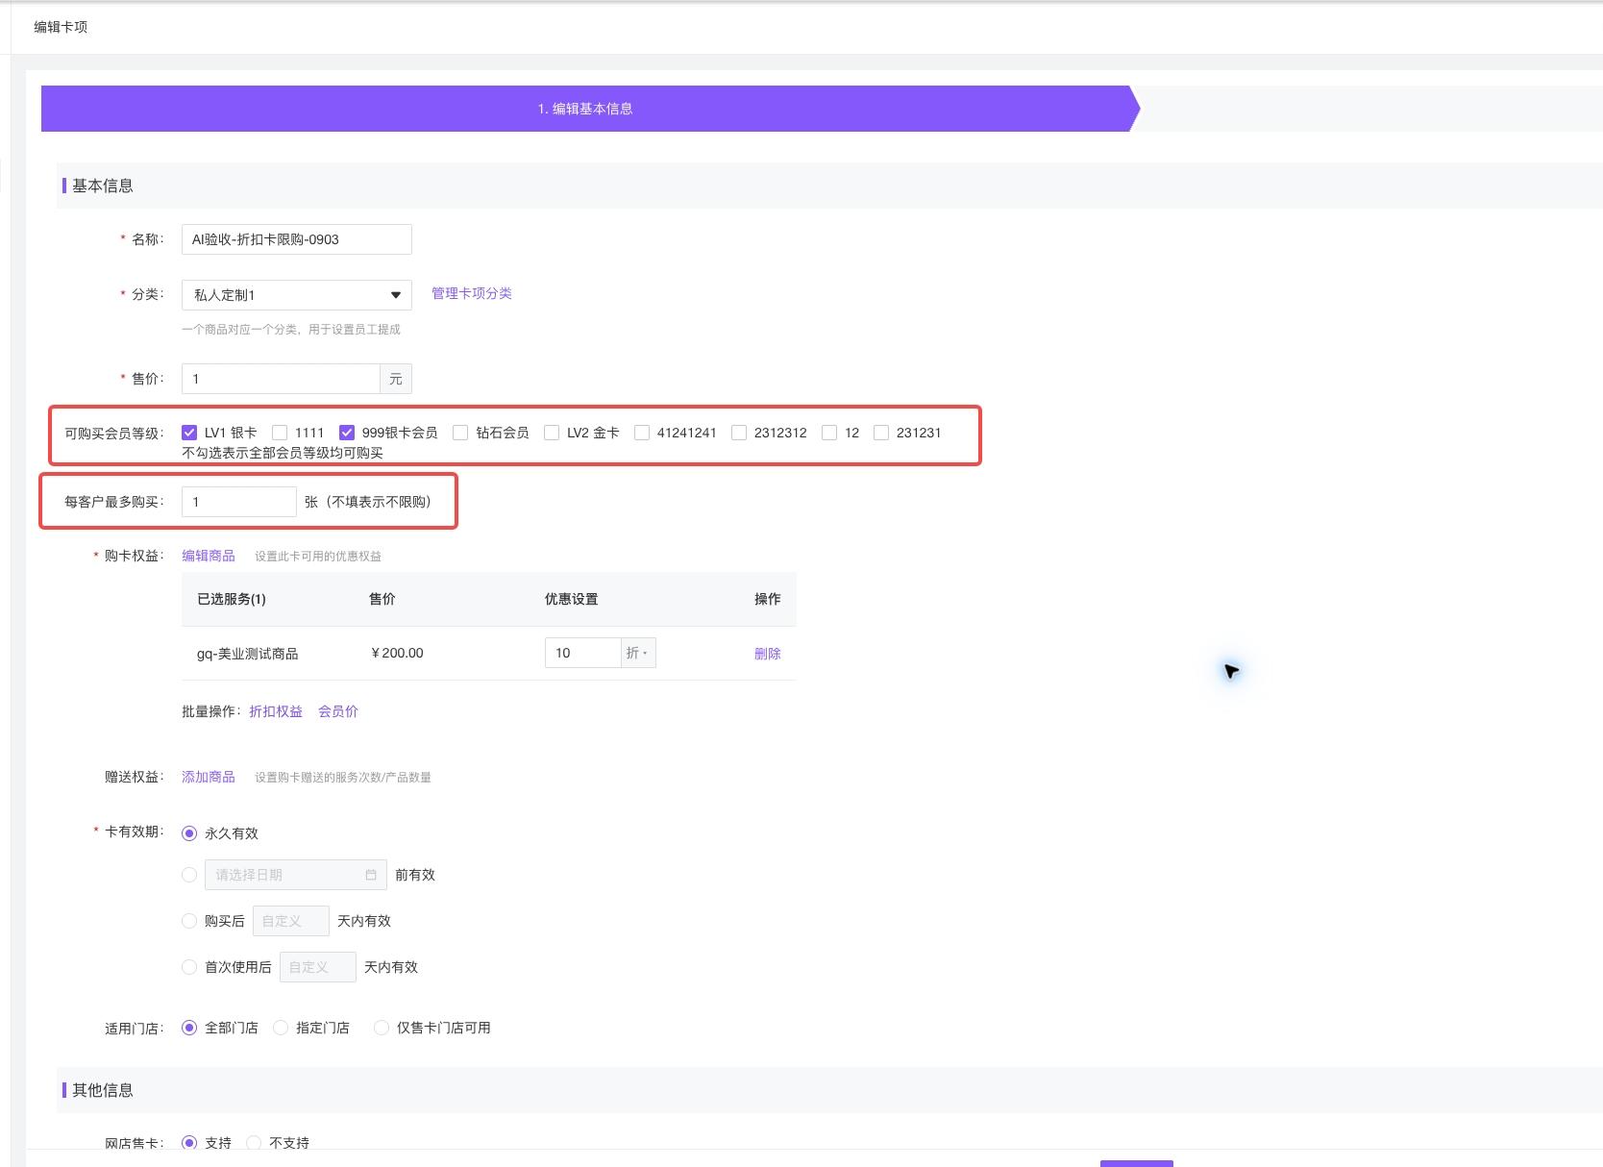Check the 41241241 member level

[x=642, y=433]
